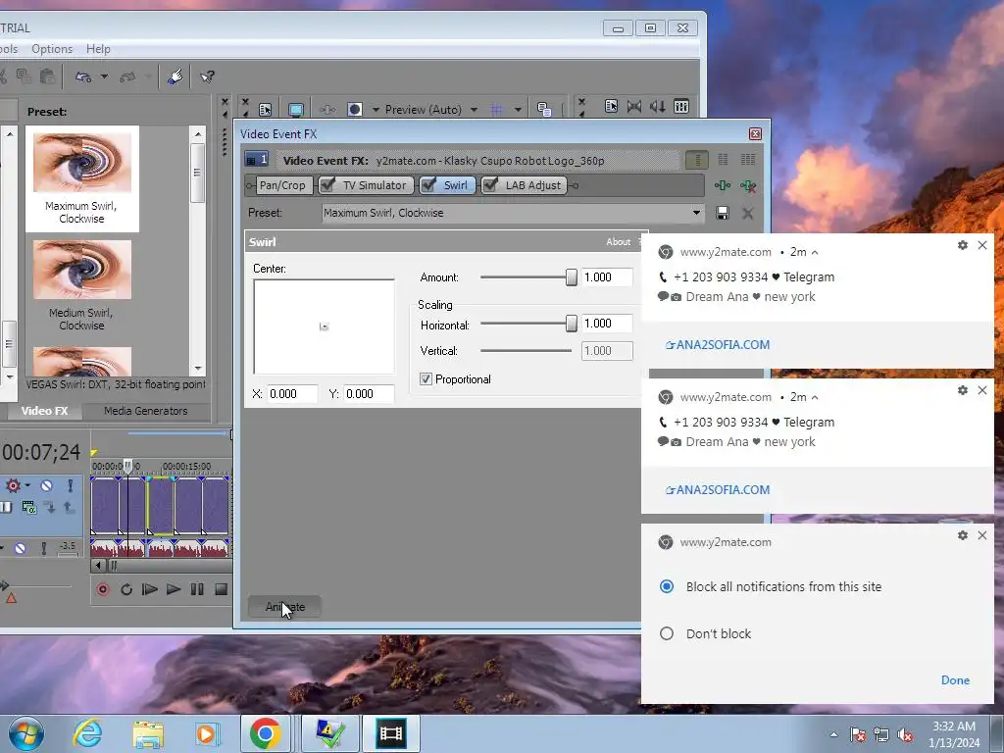This screenshot has width=1004, height=753.
Task: Disable the LAB Adjust effect checkbox
Action: point(490,185)
